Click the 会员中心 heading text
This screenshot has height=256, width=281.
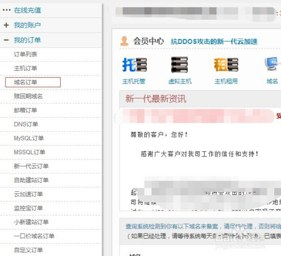148,41
